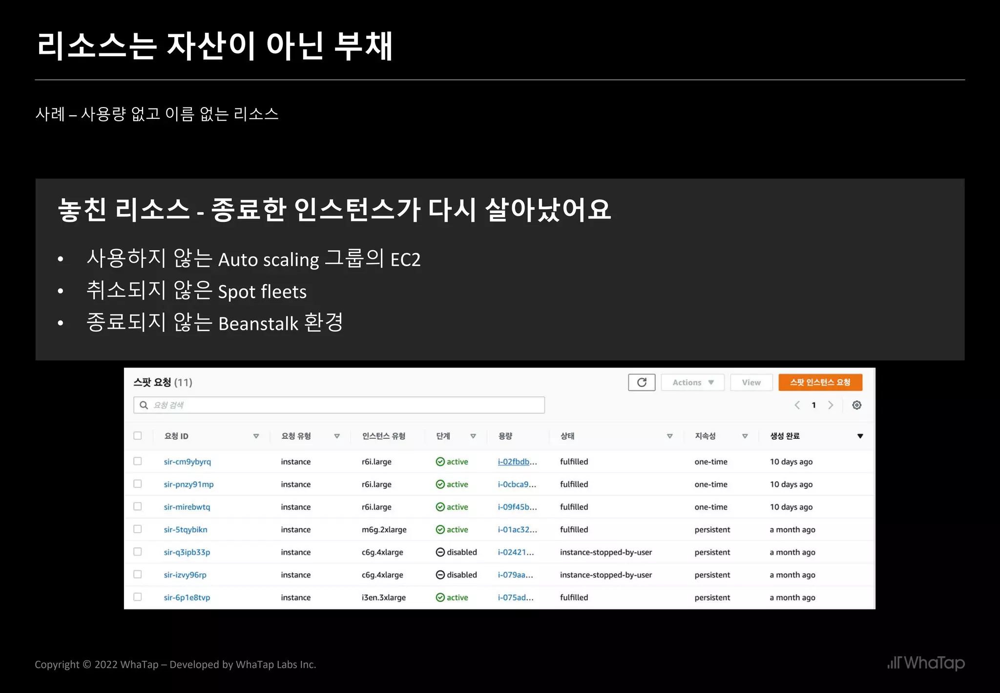Click the active status icon for sir-6p1e8tvp
The height and width of the screenshot is (693, 1000).
point(440,597)
